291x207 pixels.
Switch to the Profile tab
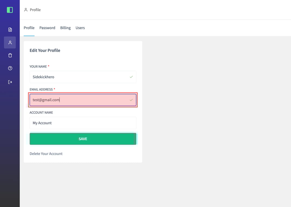[x=29, y=28]
